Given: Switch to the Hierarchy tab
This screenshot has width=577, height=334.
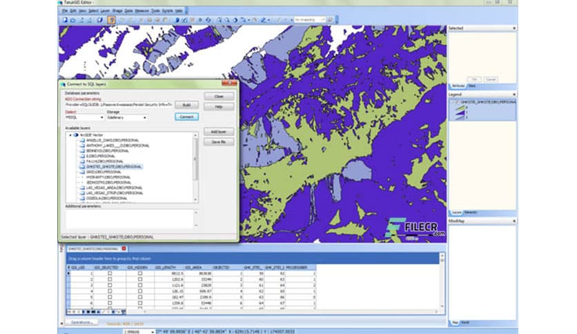Looking at the screenshot, I should [x=471, y=213].
